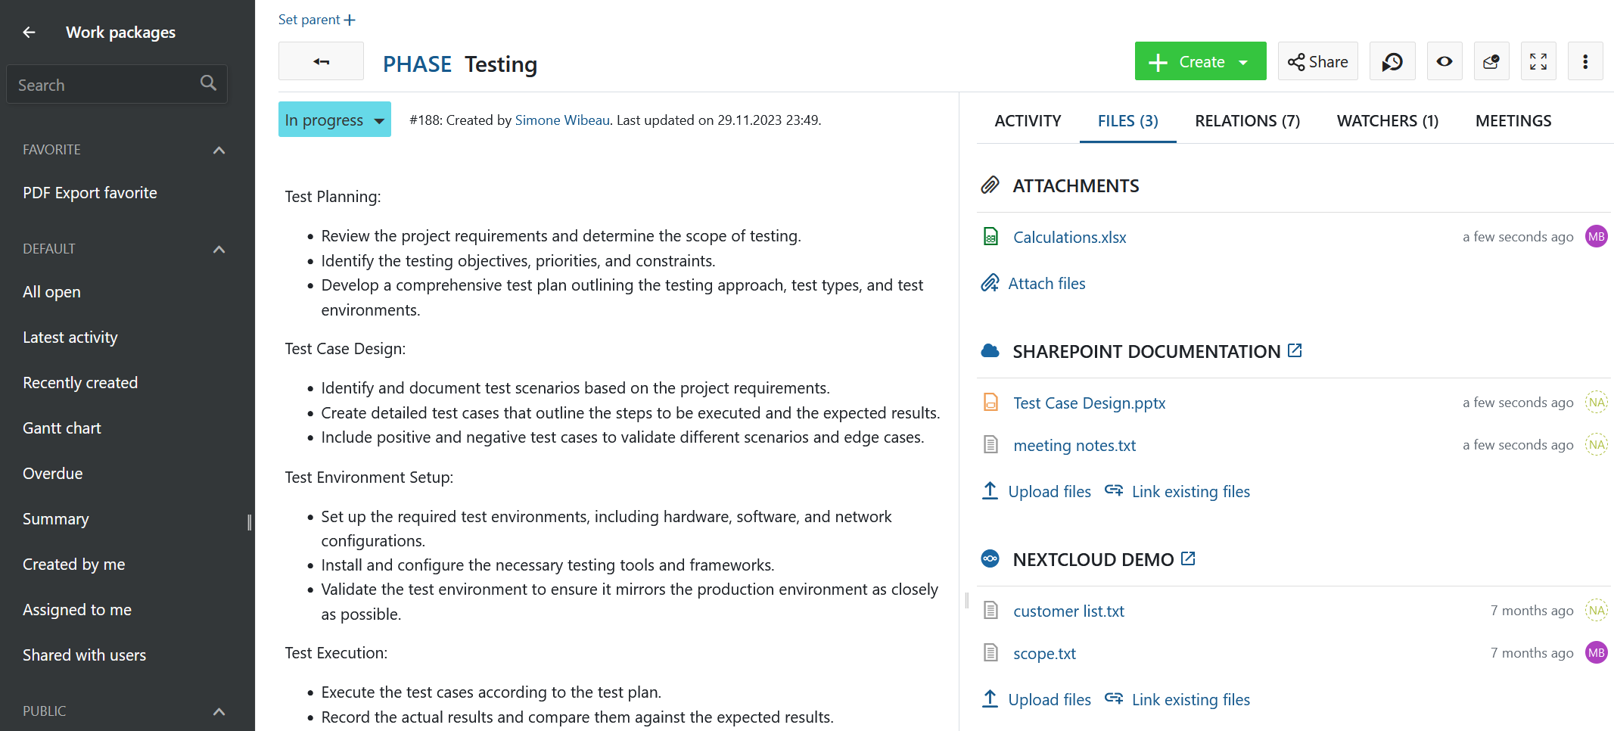
Task: Enter fullscreen mode with the expand icon
Action: [x=1538, y=61]
